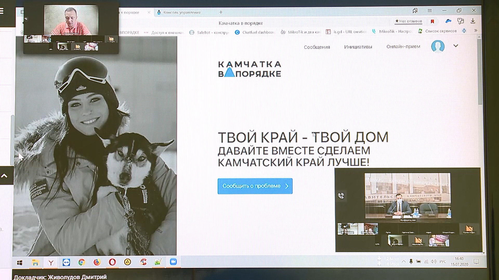
Task: Select the top-left floating Zoom speaker video
Action: point(71,20)
